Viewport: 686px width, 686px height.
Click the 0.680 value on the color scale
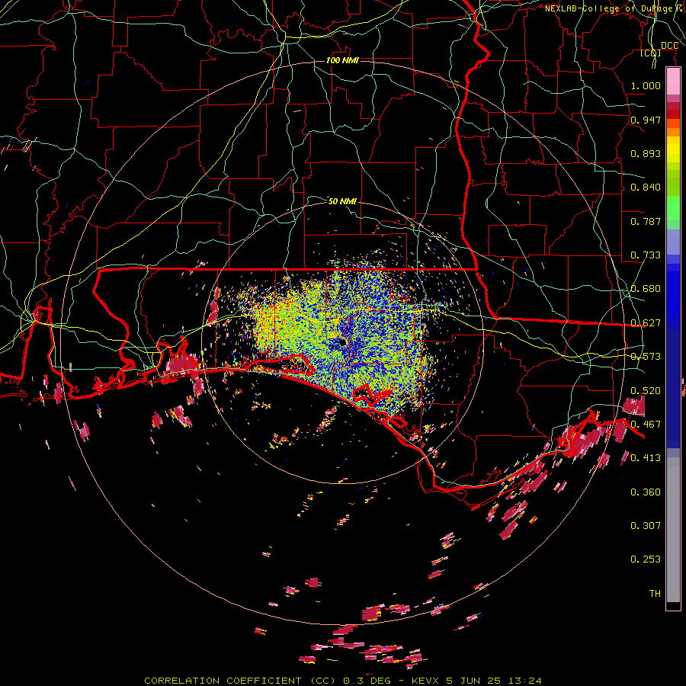point(646,289)
